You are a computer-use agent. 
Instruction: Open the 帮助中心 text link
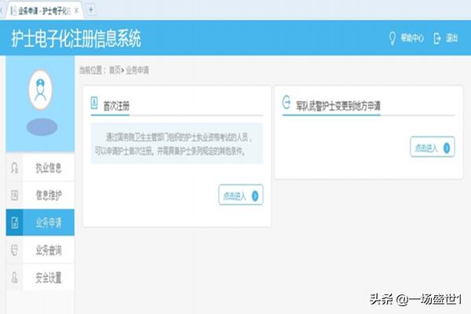coord(412,38)
